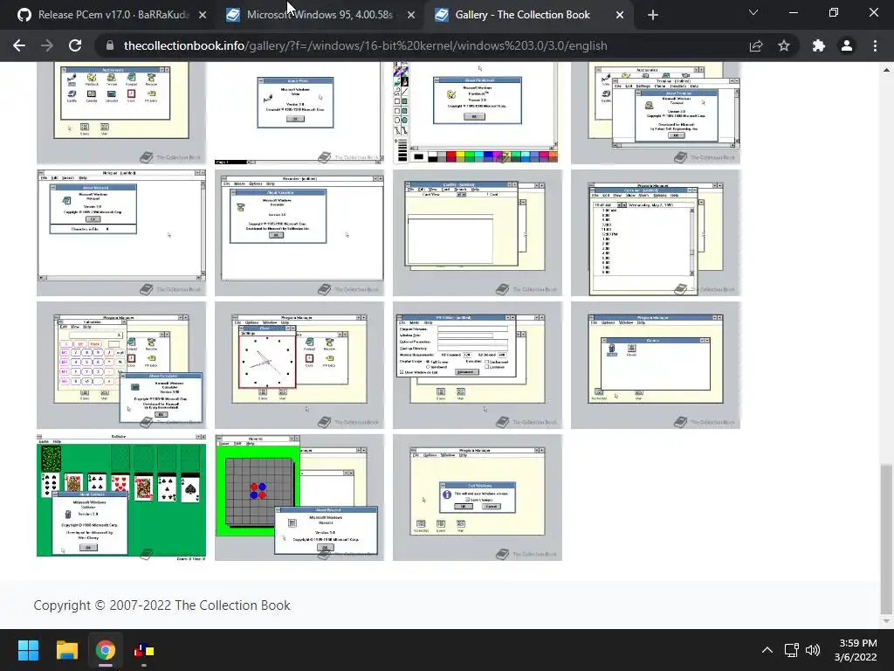Share this page via share icon

pos(756,45)
